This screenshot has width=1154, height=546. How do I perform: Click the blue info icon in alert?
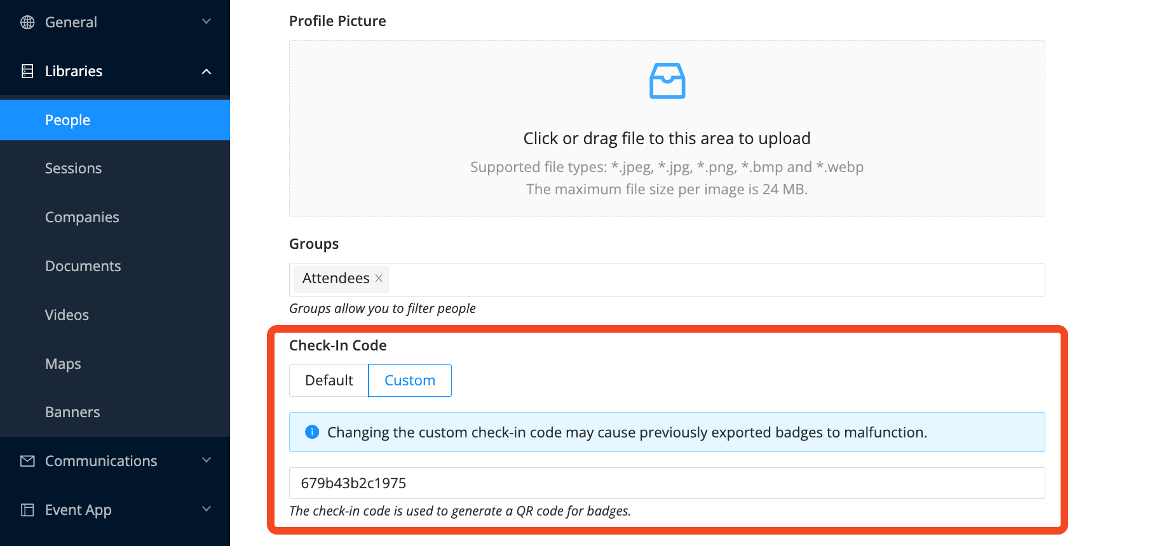tap(312, 432)
